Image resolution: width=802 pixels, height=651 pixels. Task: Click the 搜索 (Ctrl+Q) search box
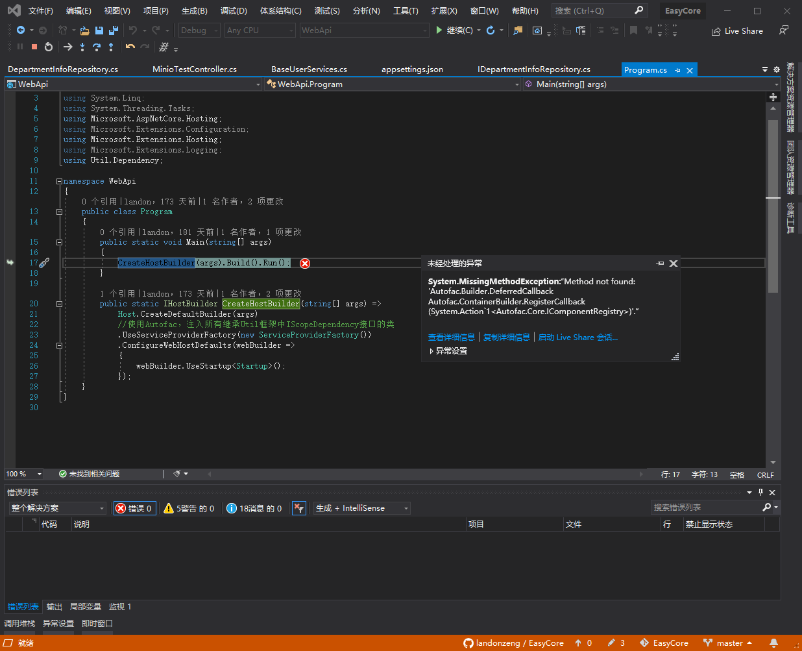(x=597, y=10)
